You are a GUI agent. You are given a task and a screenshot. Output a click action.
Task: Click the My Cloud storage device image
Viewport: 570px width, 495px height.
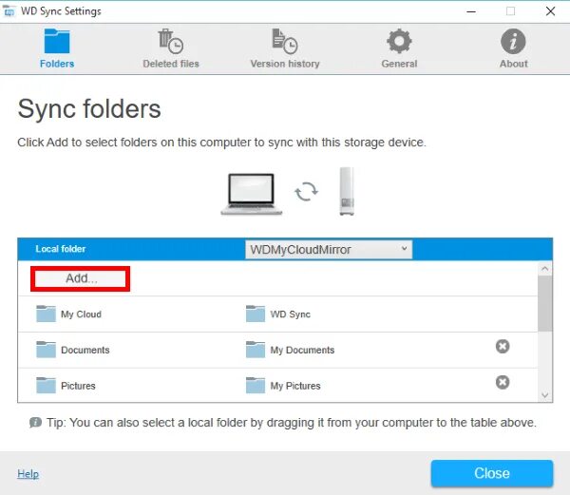coord(347,191)
